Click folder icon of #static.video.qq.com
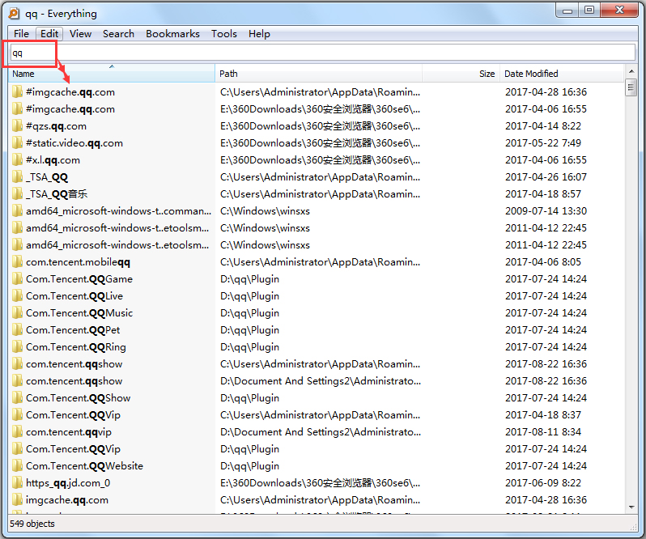 17,143
